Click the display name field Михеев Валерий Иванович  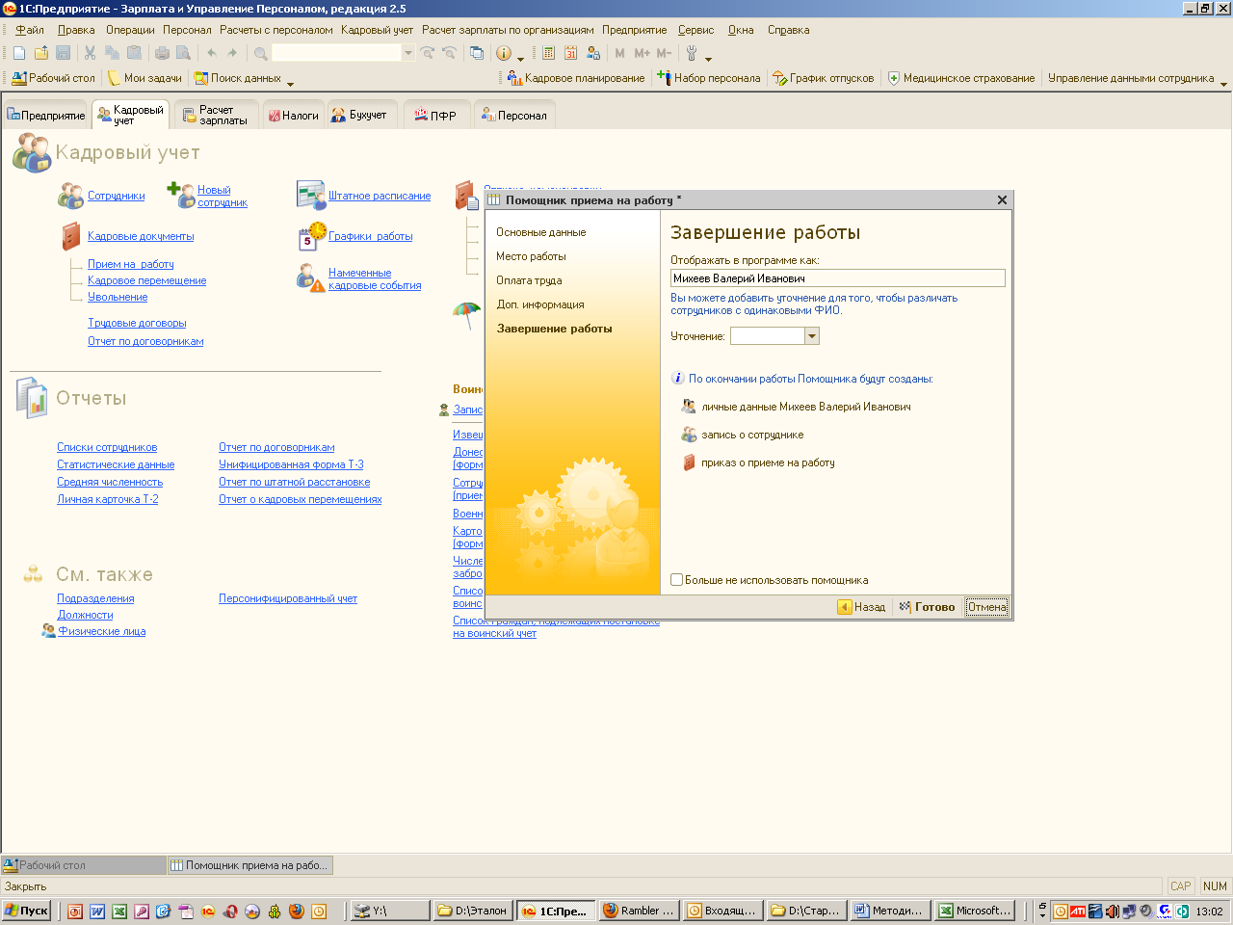pos(837,278)
